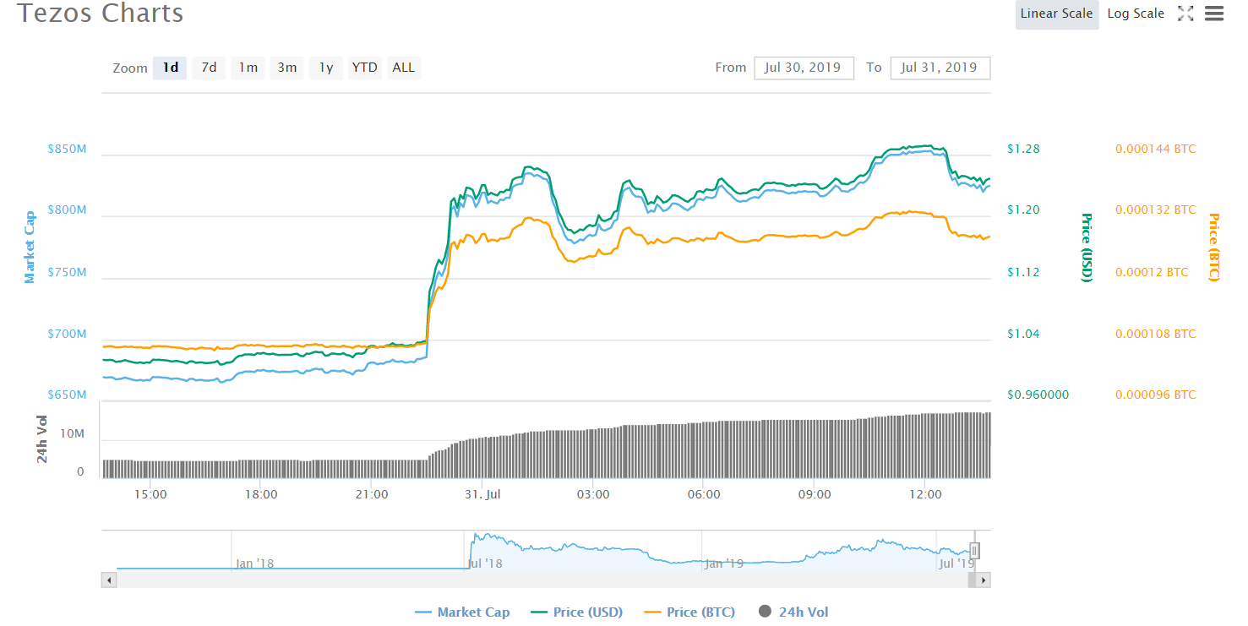Click the 24h Vol axis title
The height and width of the screenshot is (626, 1248).
tap(41, 439)
